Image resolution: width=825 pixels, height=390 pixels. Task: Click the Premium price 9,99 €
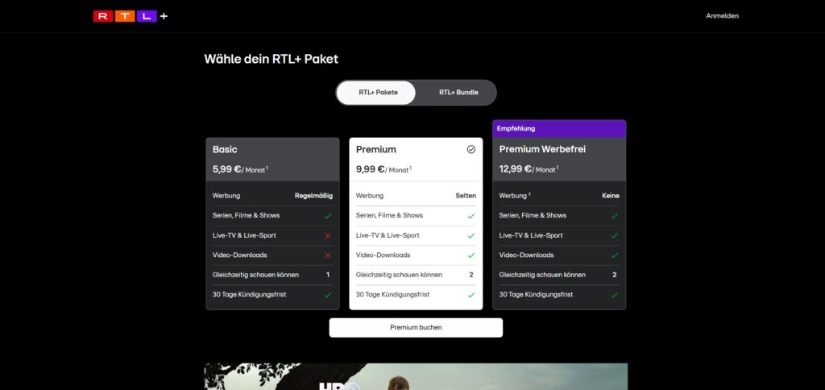(370, 169)
